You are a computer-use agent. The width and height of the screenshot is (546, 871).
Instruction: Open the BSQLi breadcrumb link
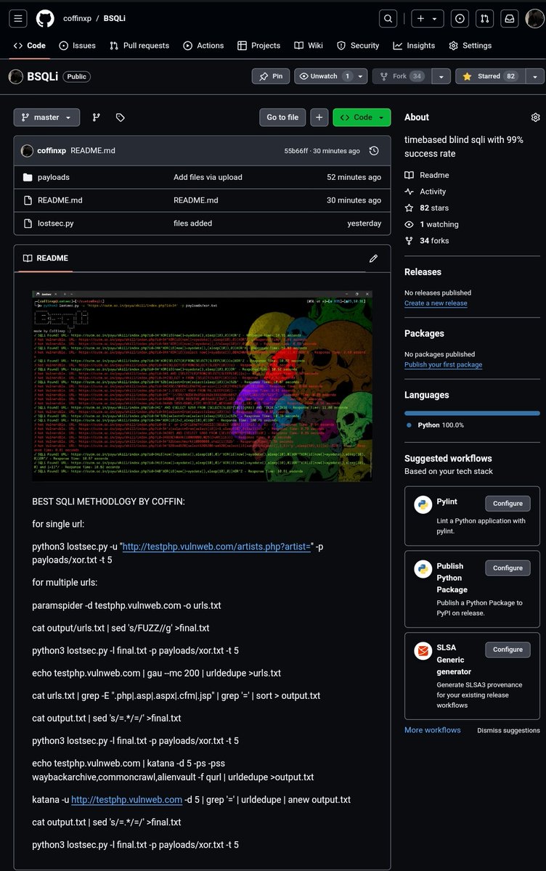tap(114, 18)
